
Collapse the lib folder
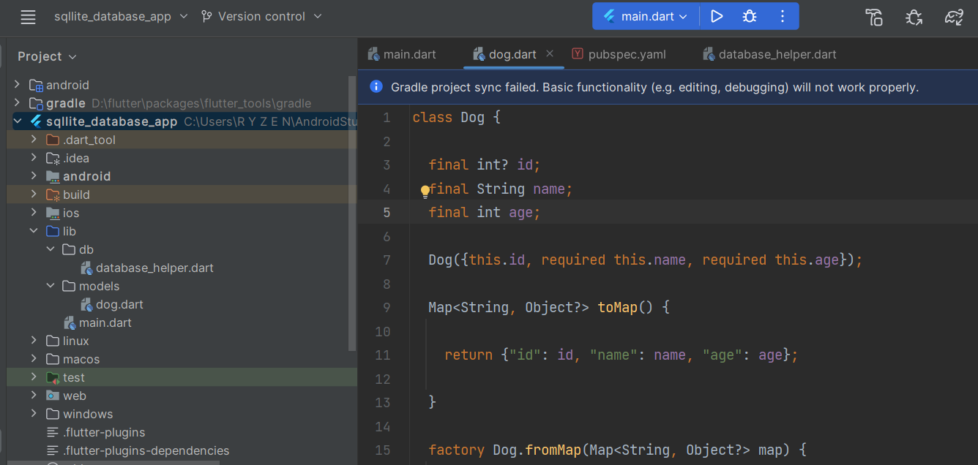pyautogui.click(x=34, y=230)
